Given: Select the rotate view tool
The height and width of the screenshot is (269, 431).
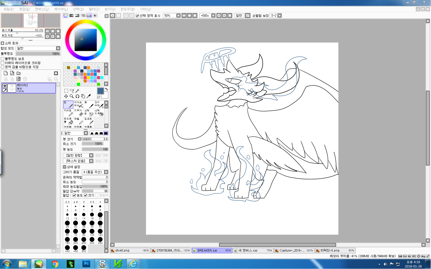Looking at the screenshot, I should click(x=77, y=96).
